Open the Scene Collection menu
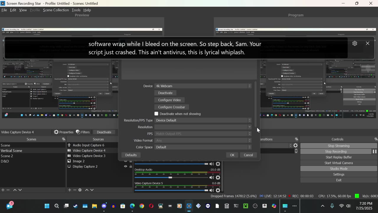378x213 pixels. pos(56,10)
